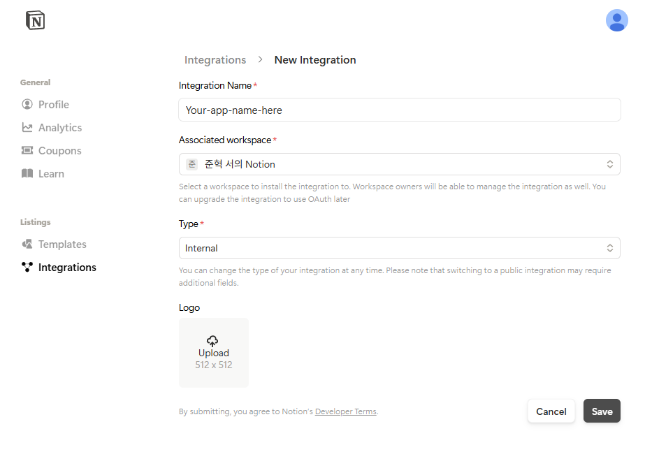Click the Listings section heading

point(36,222)
